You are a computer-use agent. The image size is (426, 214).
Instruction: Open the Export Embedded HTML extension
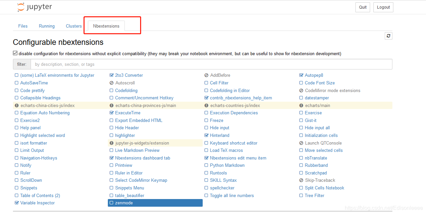(x=139, y=121)
